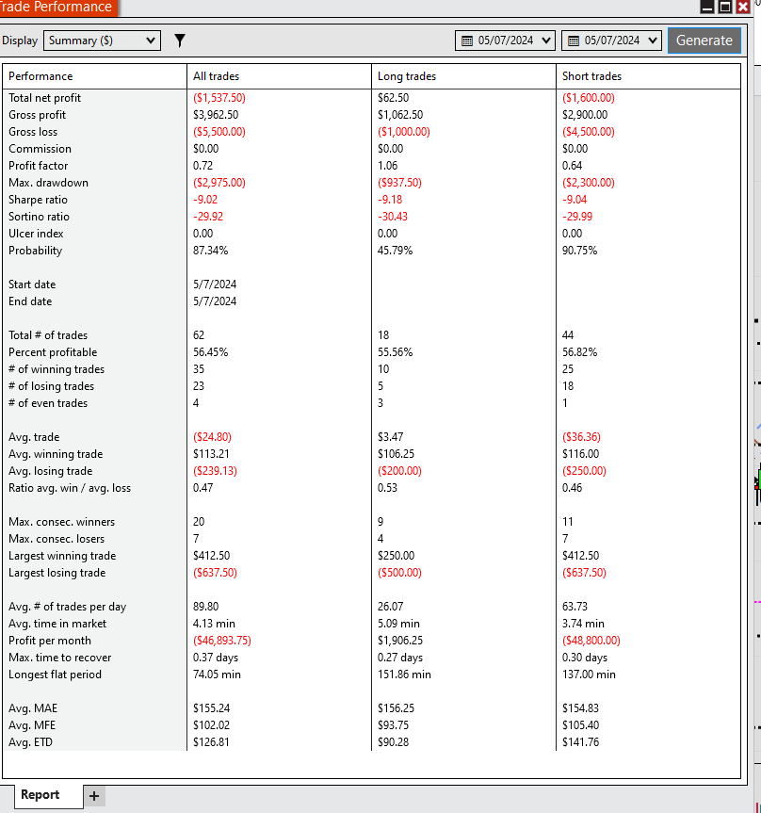Add a new tab with plus icon
Screen dimensions: 761x813
pyautogui.click(x=94, y=796)
